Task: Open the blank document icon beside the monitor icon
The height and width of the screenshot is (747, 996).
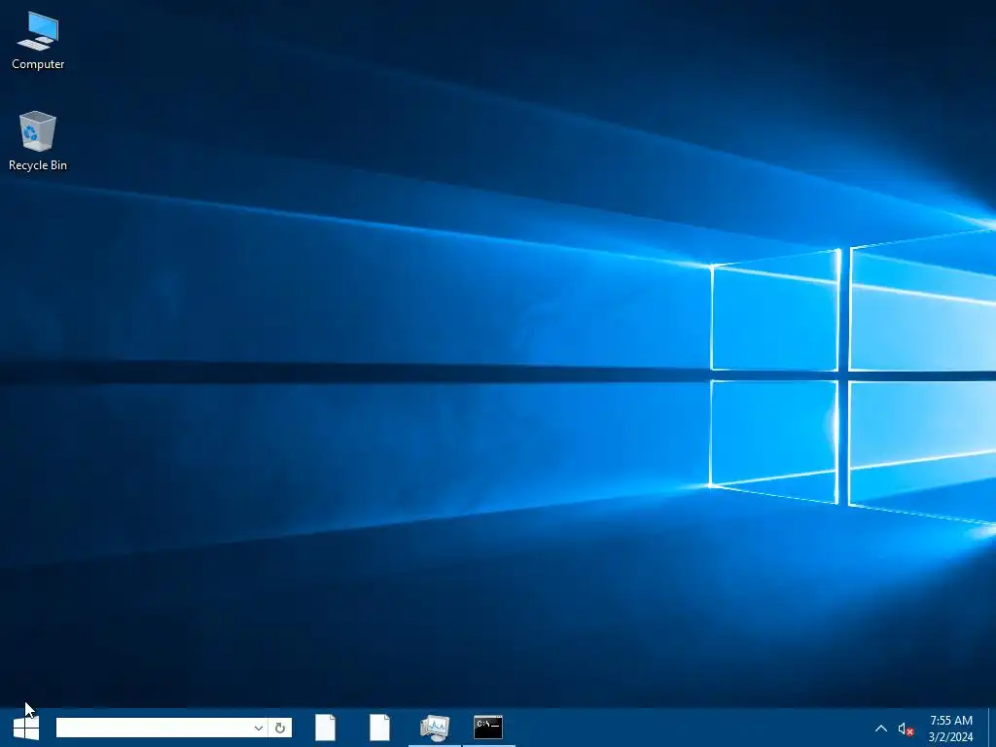Action: 380,728
